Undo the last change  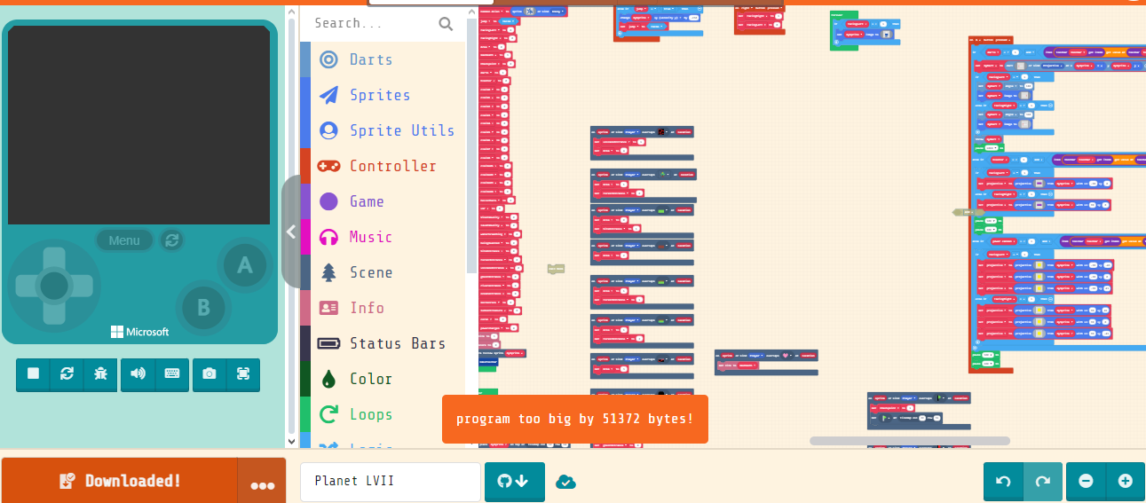tap(1003, 481)
